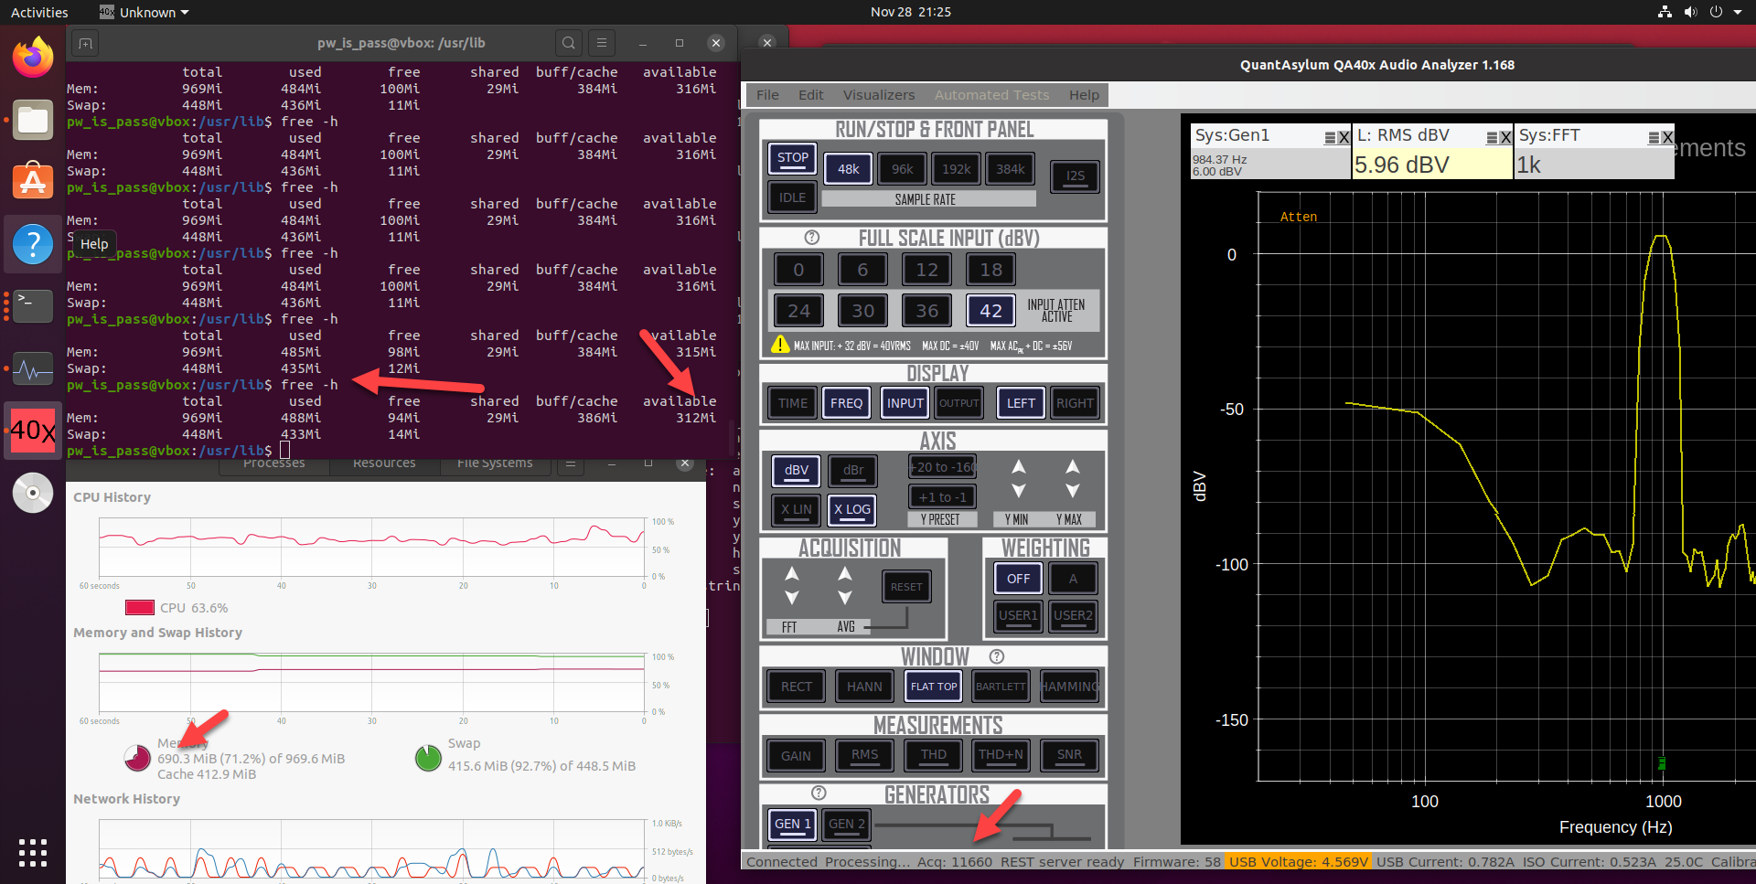The image size is (1756, 884).
Task: Click the Full Scale Input help icon
Action: coord(811,238)
